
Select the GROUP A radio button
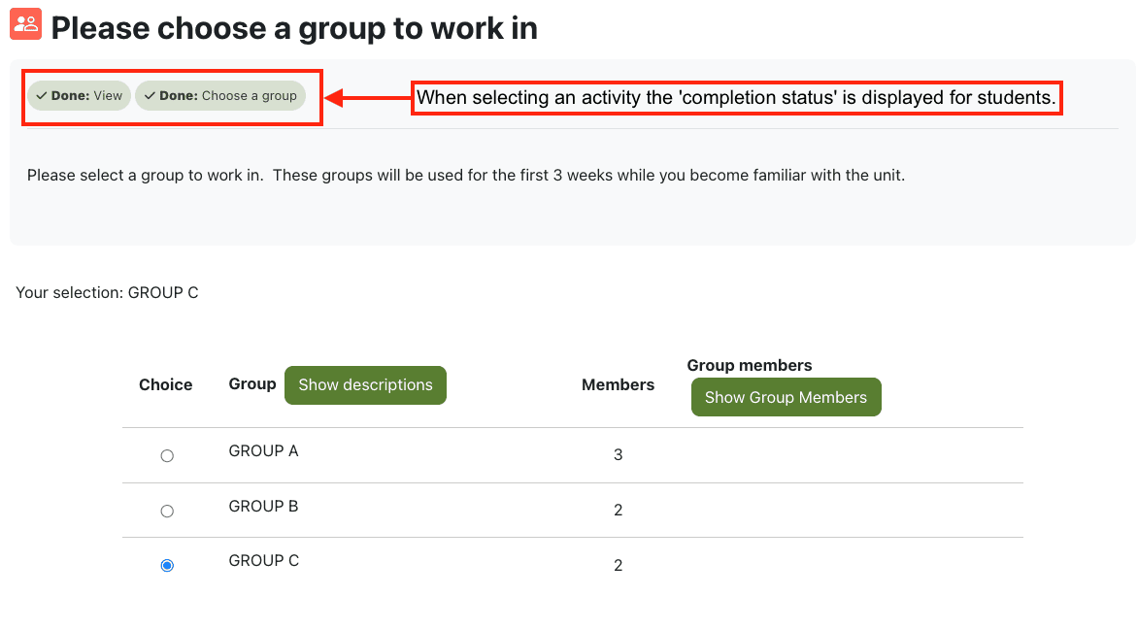(x=167, y=455)
